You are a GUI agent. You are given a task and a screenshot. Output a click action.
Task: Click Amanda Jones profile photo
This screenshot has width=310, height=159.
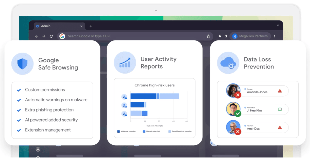233,90
